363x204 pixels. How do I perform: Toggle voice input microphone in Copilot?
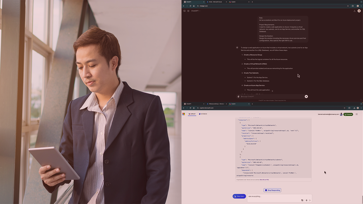pyautogui.click(x=307, y=200)
